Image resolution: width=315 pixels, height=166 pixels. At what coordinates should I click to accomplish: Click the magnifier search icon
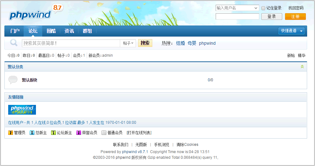[x=14, y=43]
